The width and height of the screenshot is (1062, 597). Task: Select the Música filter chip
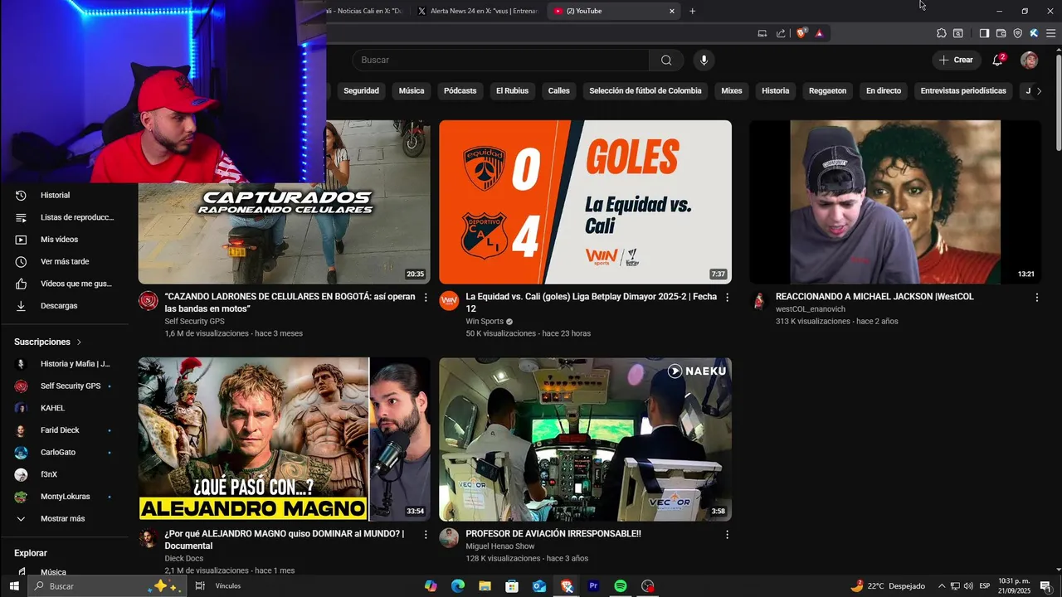(412, 90)
